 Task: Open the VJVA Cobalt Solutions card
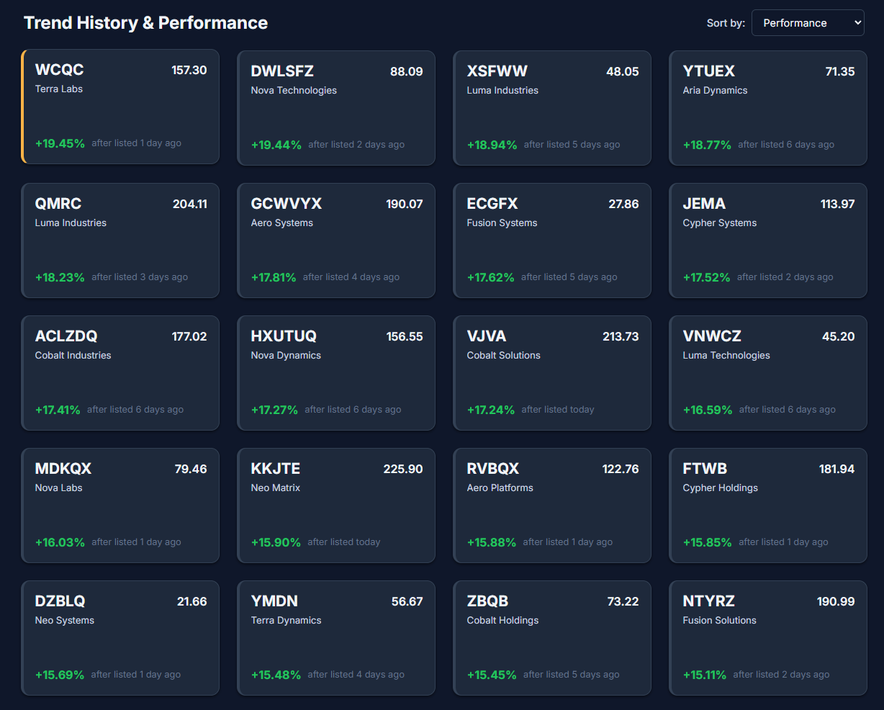tap(552, 373)
